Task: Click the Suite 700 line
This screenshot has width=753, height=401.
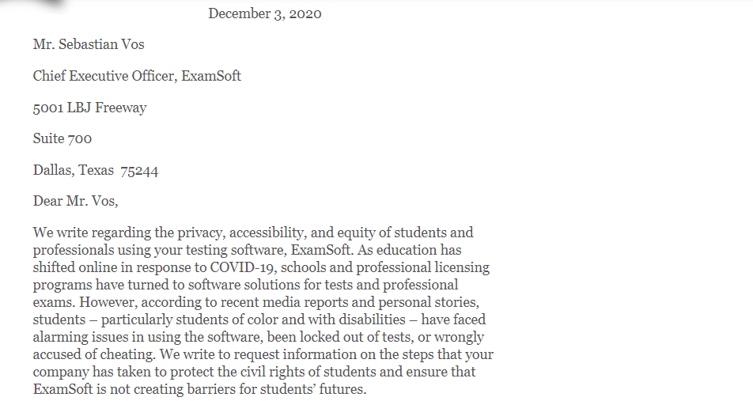Action: point(62,139)
